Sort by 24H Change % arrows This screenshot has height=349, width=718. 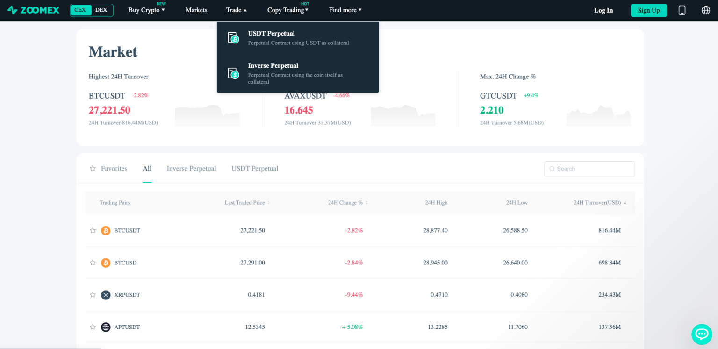coord(366,203)
